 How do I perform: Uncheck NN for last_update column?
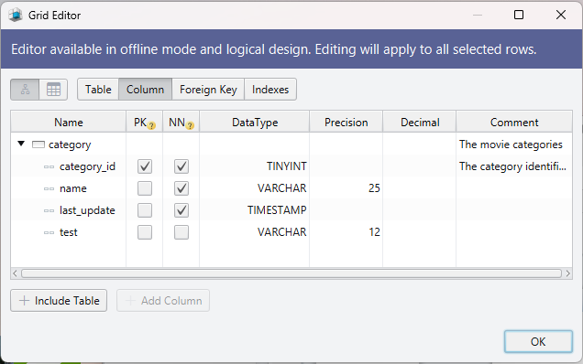click(x=181, y=210)
